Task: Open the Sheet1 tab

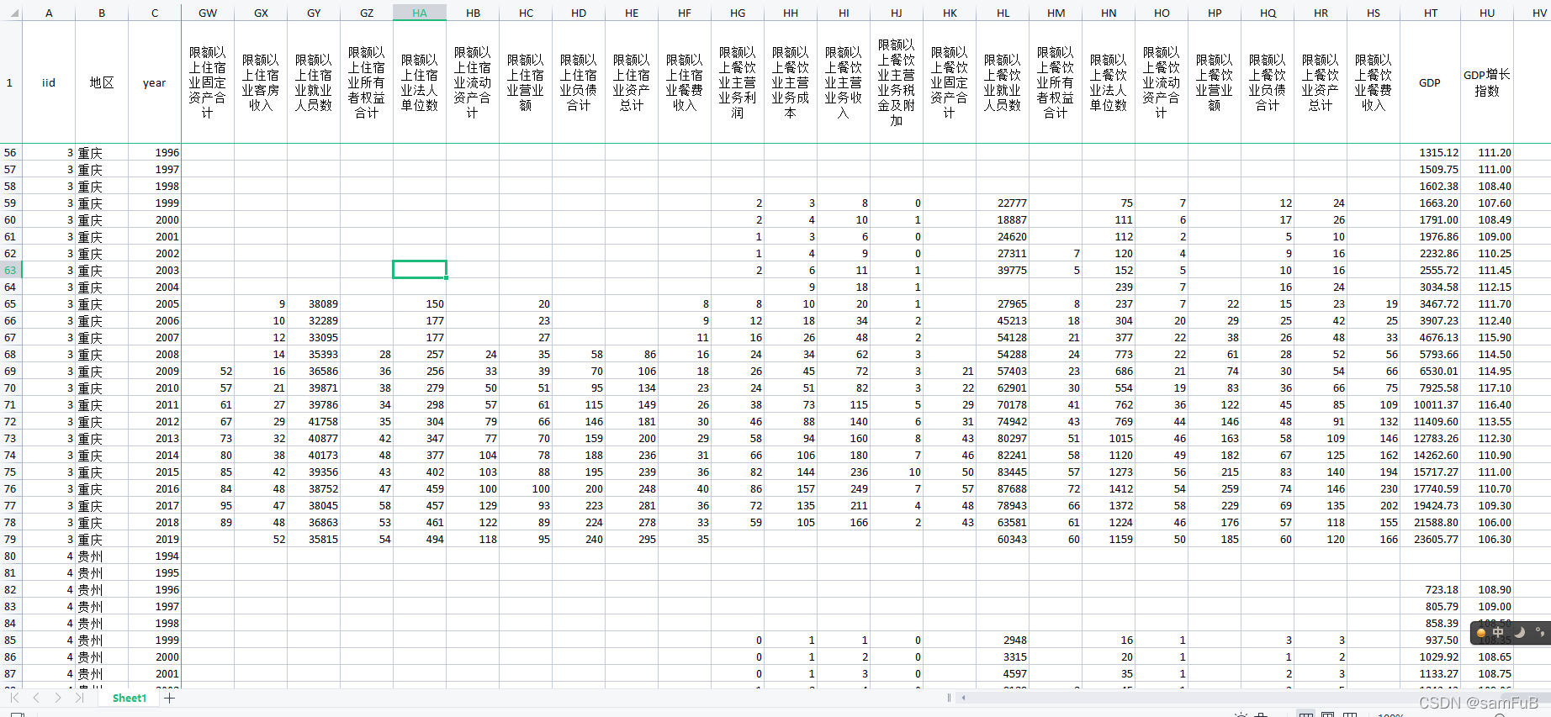Action: click(130, 699)
